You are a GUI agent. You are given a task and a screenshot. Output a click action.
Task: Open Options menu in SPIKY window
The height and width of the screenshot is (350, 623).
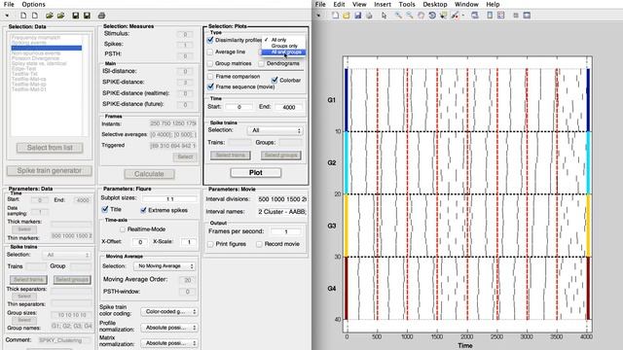(33, 4)
